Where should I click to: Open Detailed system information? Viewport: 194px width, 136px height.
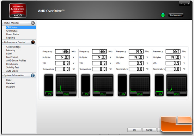(x=10, y=84)
